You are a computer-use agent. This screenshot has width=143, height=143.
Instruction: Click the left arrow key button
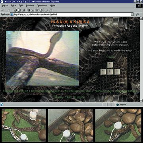click(x=103, y=72)
